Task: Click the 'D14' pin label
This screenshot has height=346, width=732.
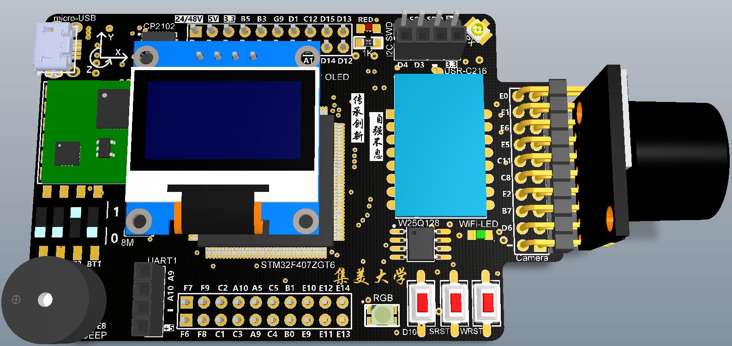Action: point(327,60)
